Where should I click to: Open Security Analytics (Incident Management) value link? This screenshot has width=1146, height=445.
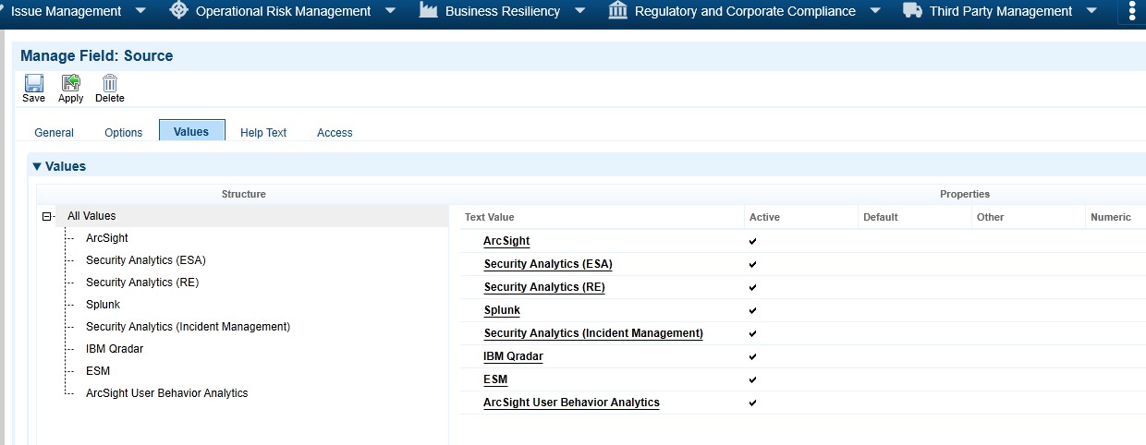593,333
